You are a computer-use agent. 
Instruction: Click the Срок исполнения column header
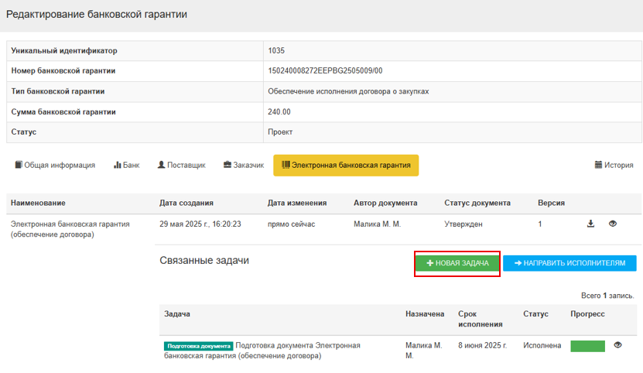pyautogui.click(x=480, y=319)
